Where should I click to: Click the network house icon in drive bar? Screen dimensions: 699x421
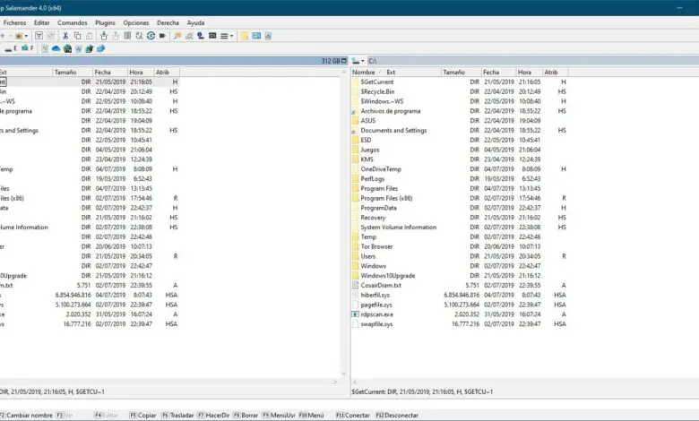click(x=67, y=48)
